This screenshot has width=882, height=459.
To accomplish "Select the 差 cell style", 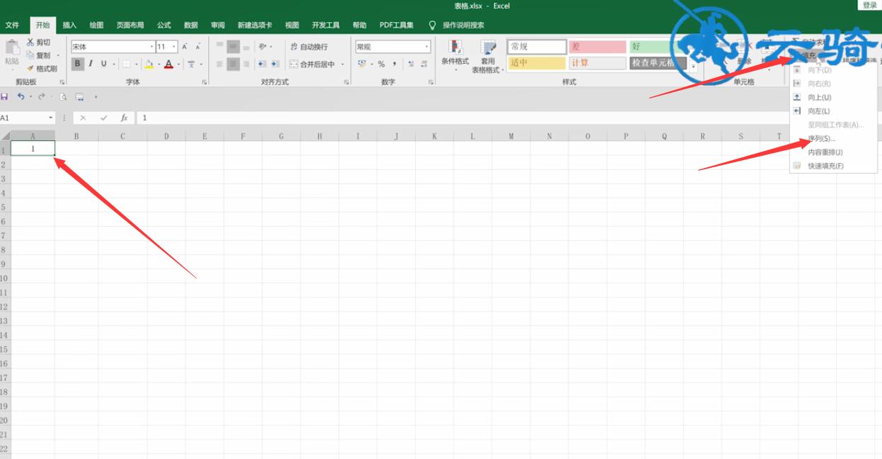I will click(598, 47).
